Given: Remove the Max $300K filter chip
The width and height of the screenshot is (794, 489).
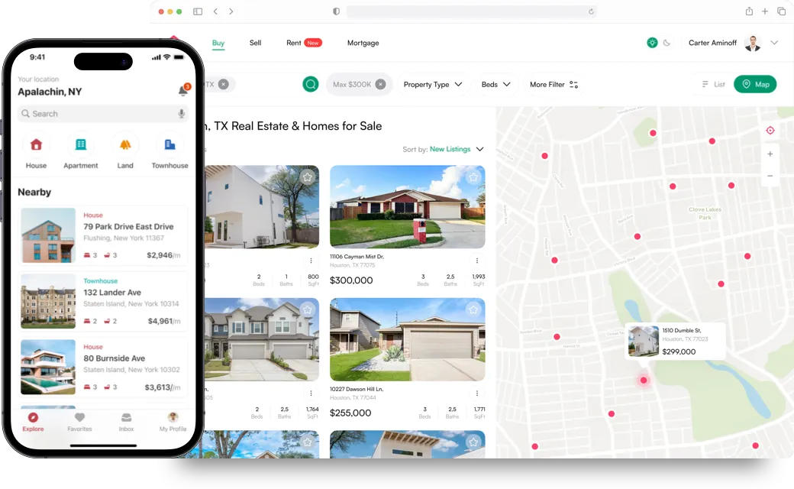Looking at the screenshot, I should tap(380, 85).
